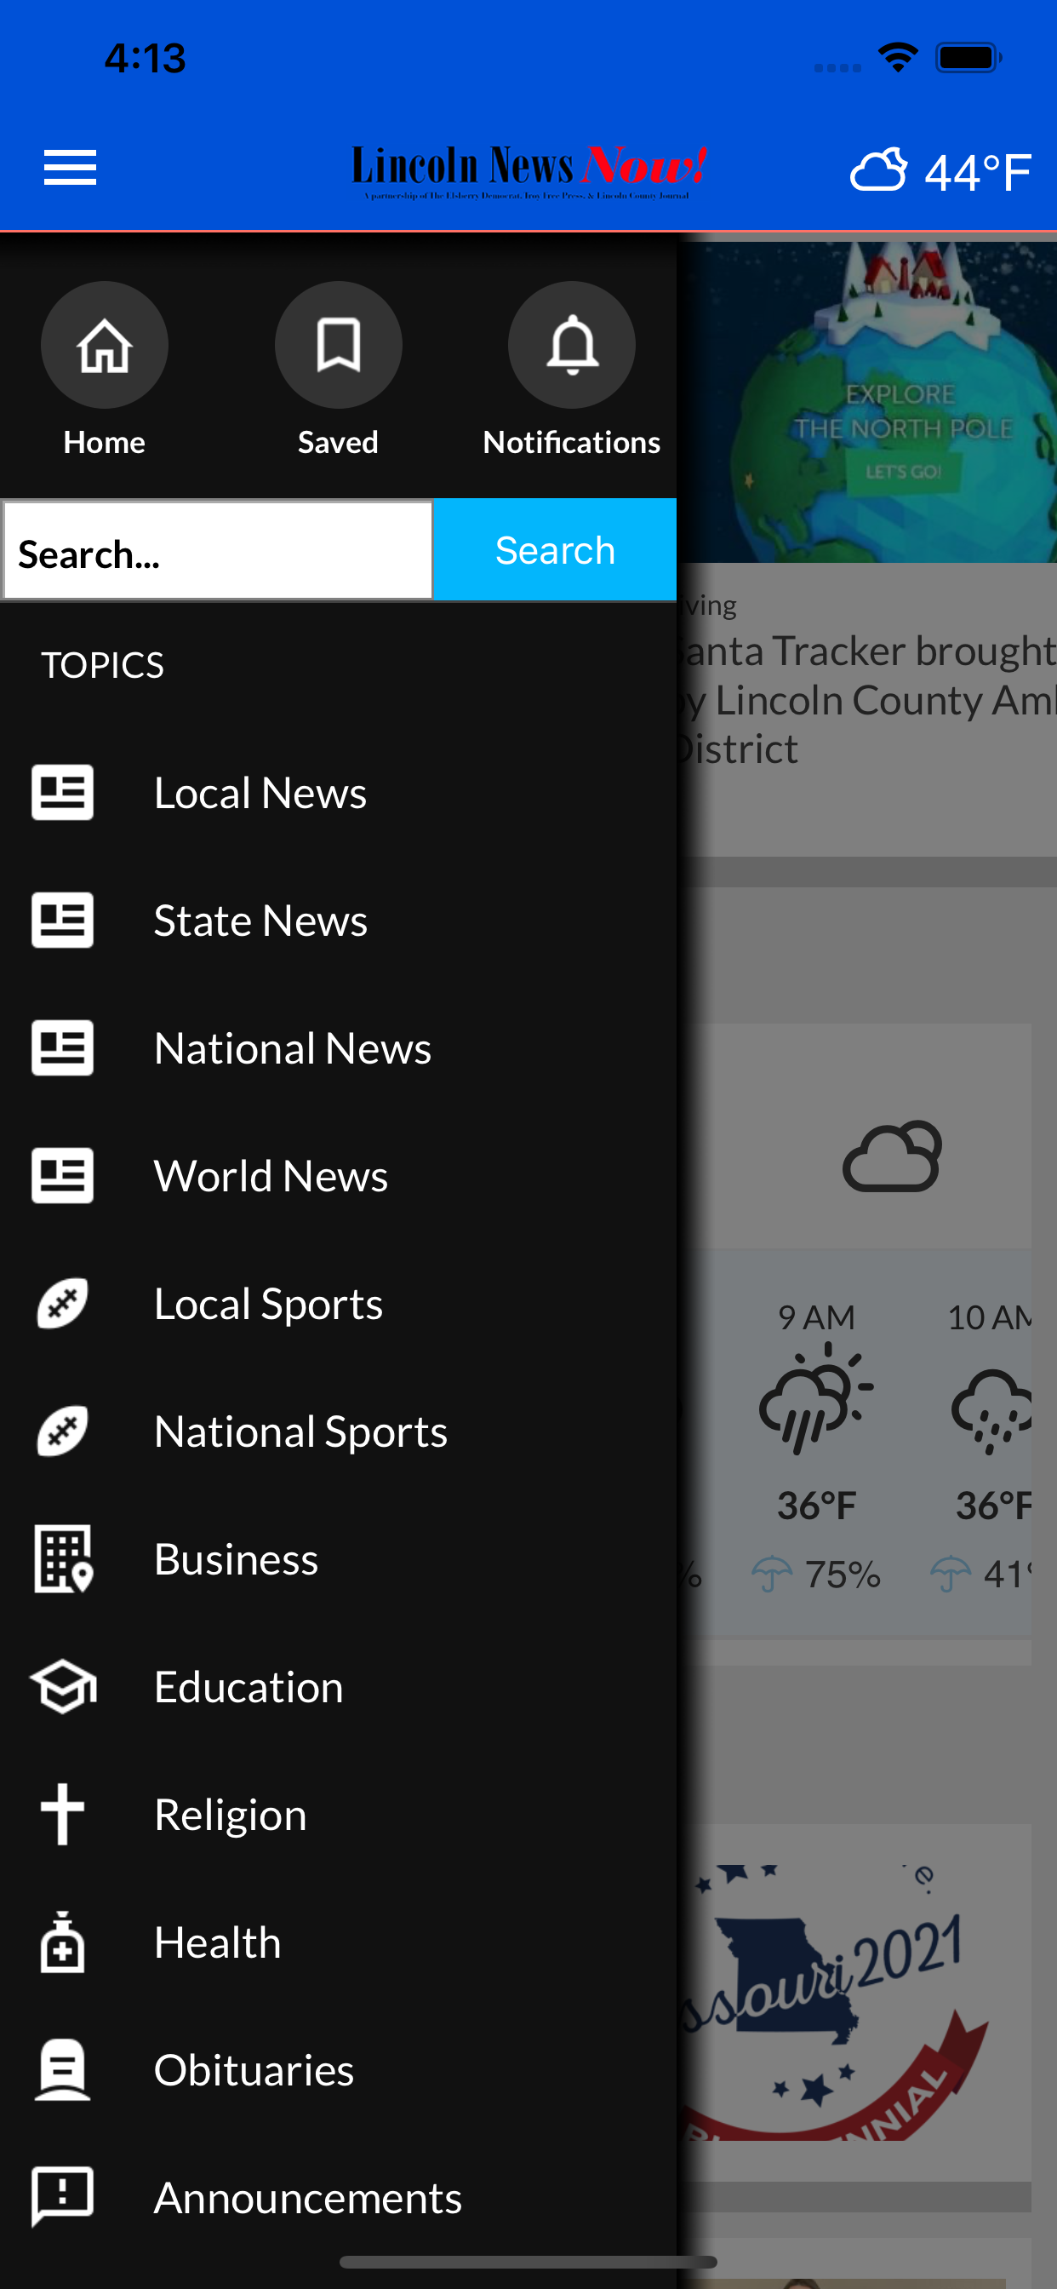
Task: Tap the Home label
Action: coord(105,443)
